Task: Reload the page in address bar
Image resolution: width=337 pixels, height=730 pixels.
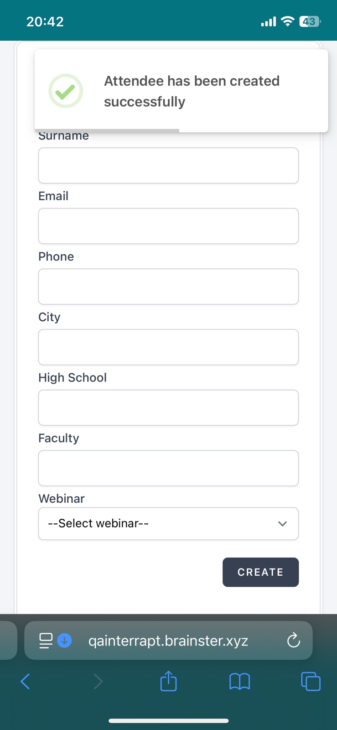Action: coord(293,641)
